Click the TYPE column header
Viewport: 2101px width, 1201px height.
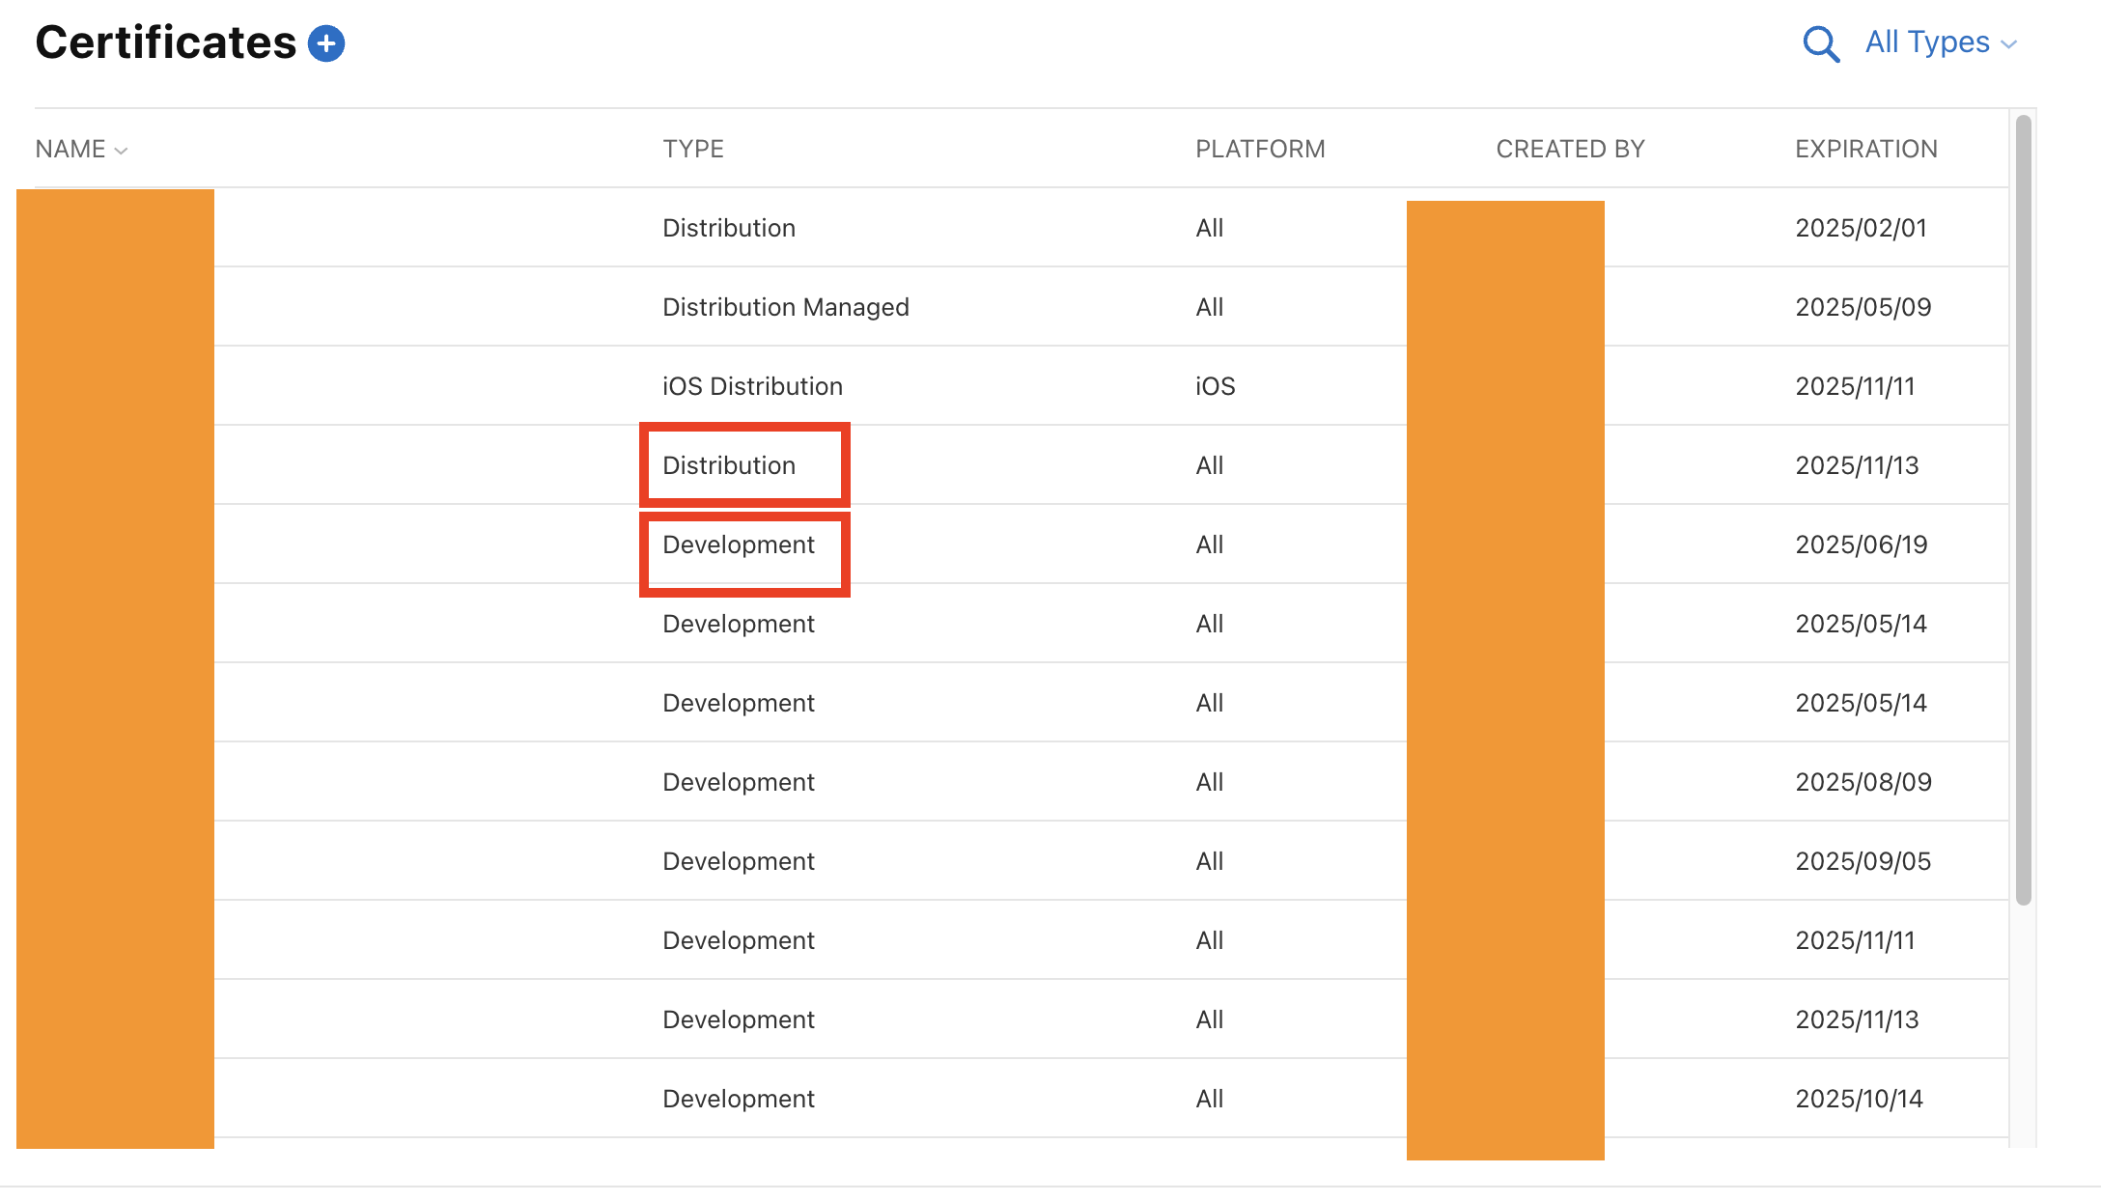click(x=693, y=150)
